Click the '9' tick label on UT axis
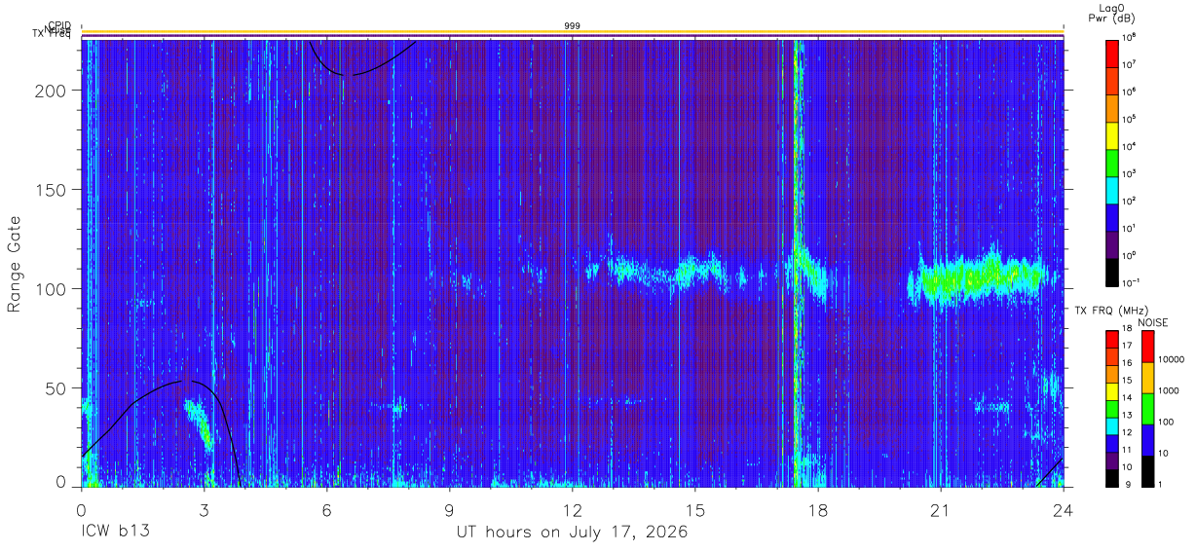This screenshot has width=1196, height=552. click(449, 511)
